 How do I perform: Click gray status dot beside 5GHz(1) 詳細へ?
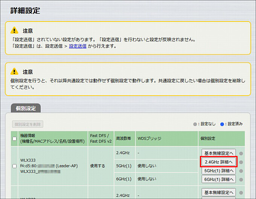[241, 171]
